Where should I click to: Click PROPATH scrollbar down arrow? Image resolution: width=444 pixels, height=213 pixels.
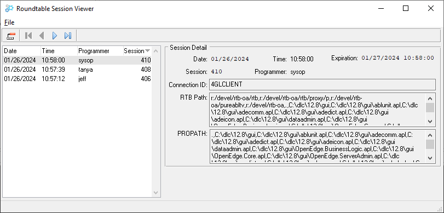[430, 158]
